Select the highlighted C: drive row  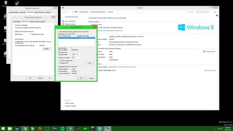click(x=76, y=38)
